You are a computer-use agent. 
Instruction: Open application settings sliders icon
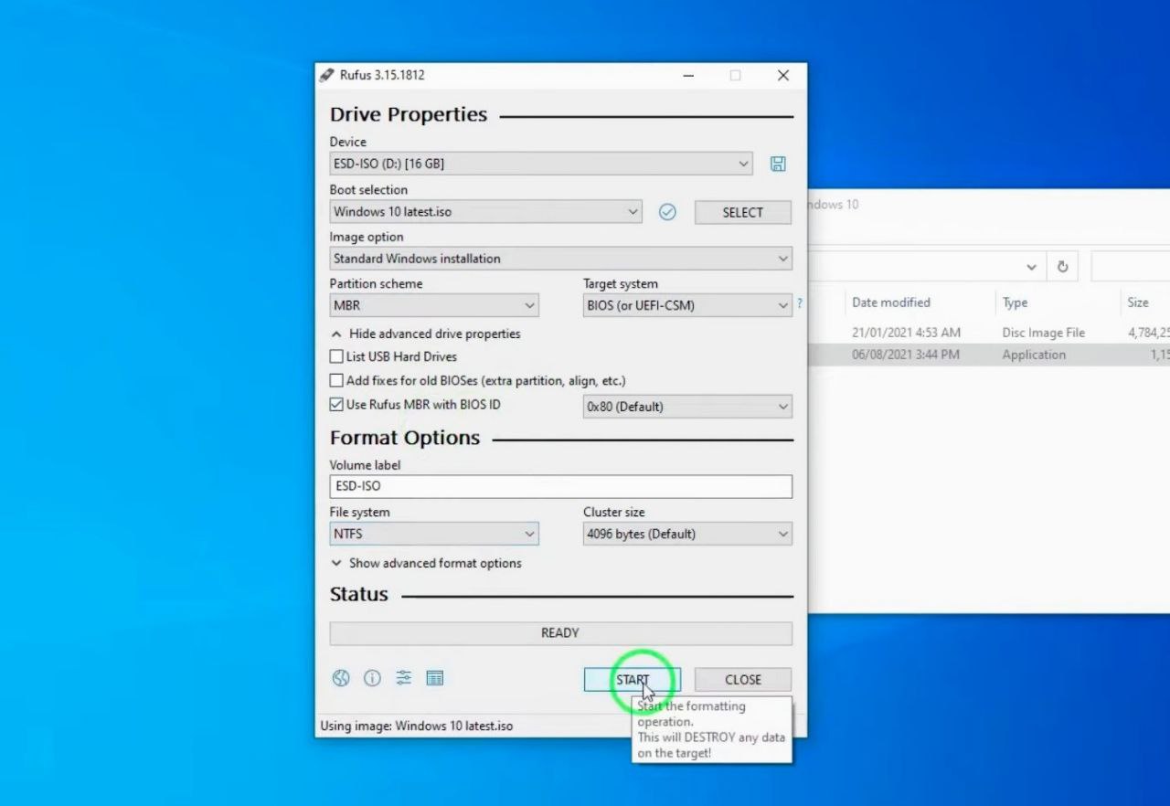(x=403, y=678)
